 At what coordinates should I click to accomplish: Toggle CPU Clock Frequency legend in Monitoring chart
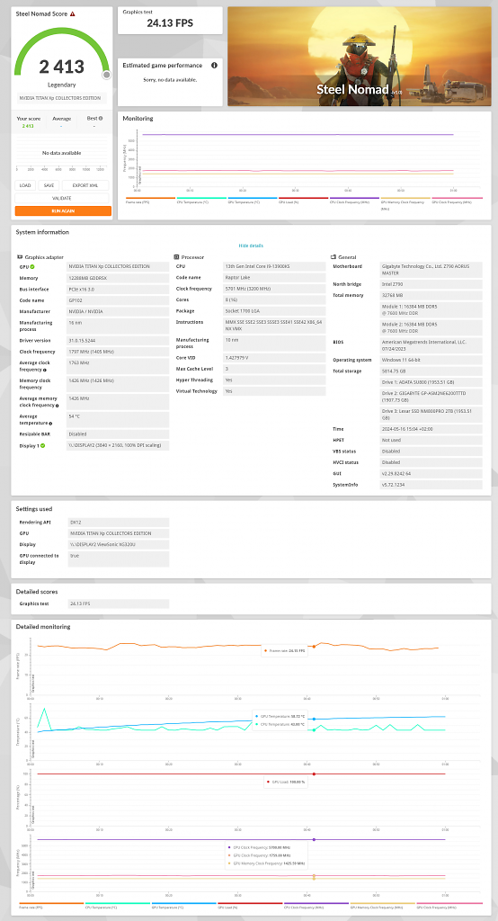pyautogui.click(x=355, y=201)
